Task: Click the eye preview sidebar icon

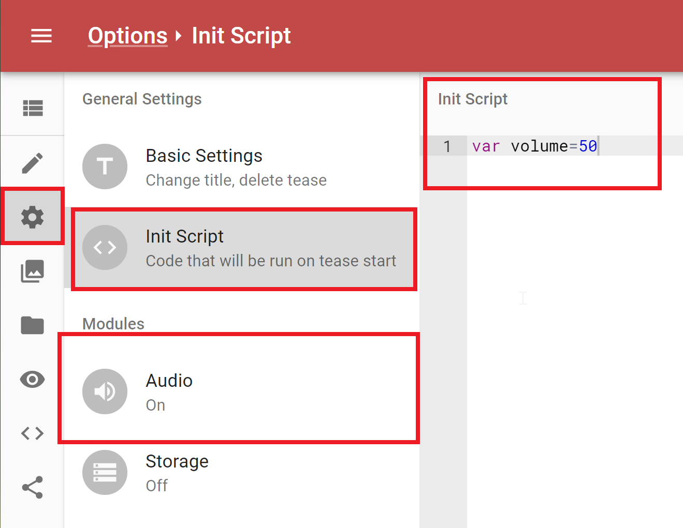Action: coord(33,379)
